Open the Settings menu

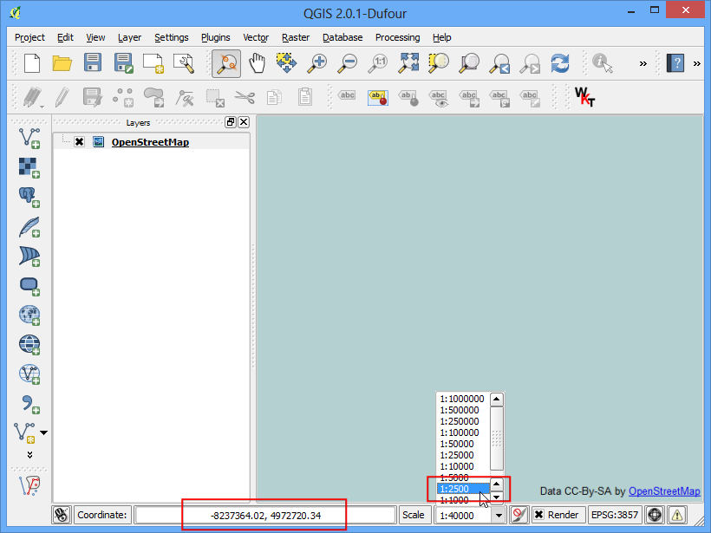[172, 37]
